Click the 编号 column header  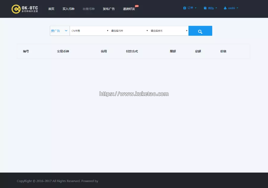(26, 51)
